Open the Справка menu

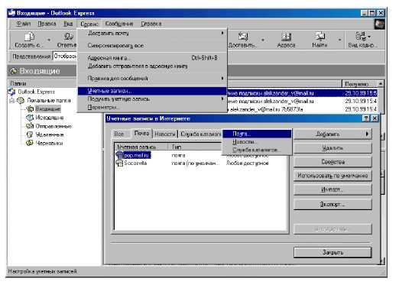(x=151, y=24)
